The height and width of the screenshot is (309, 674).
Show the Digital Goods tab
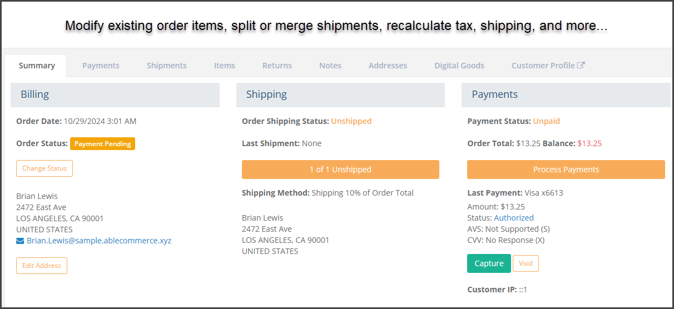[459, 66]
